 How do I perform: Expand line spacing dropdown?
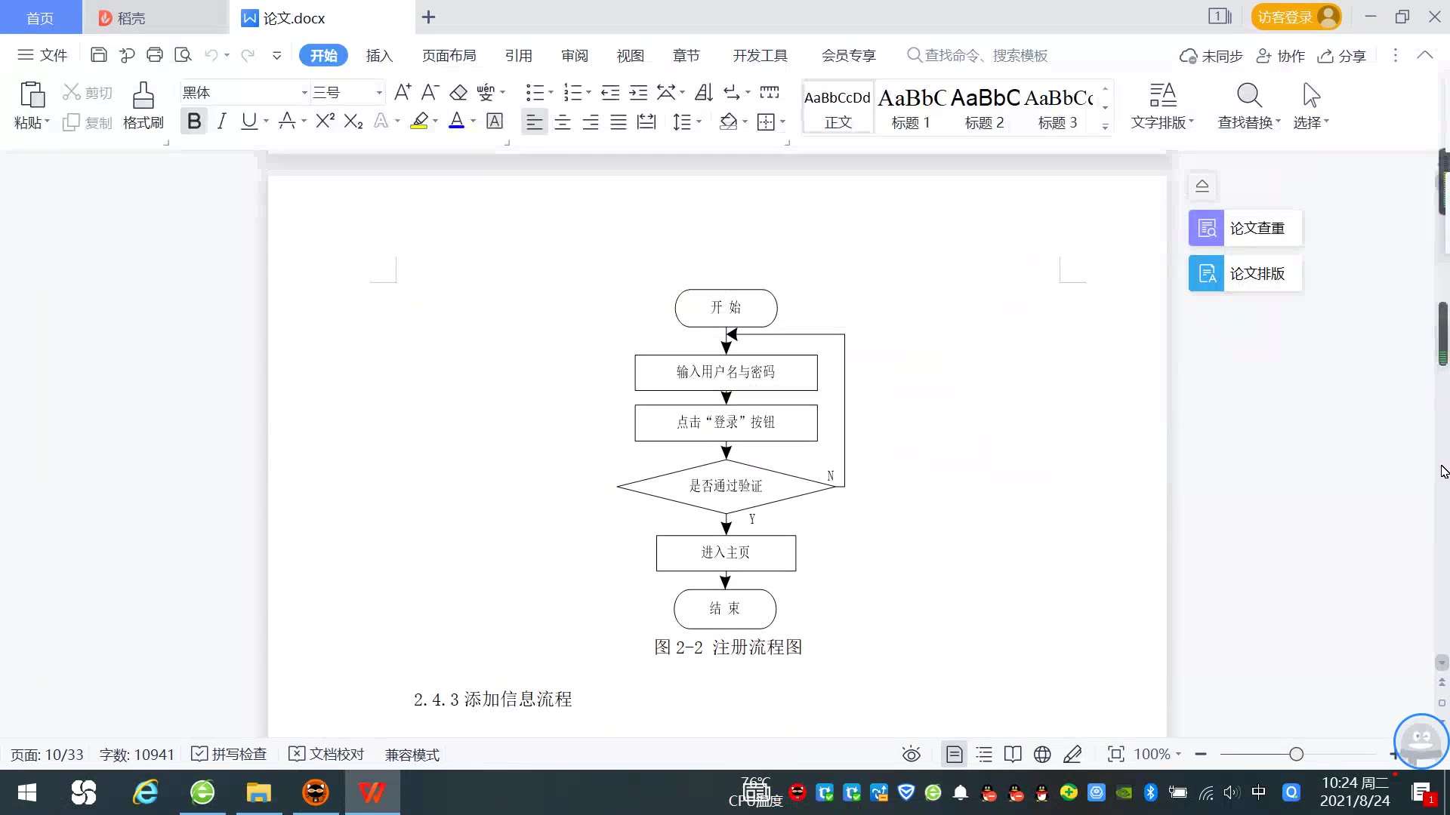click(687, 121)
